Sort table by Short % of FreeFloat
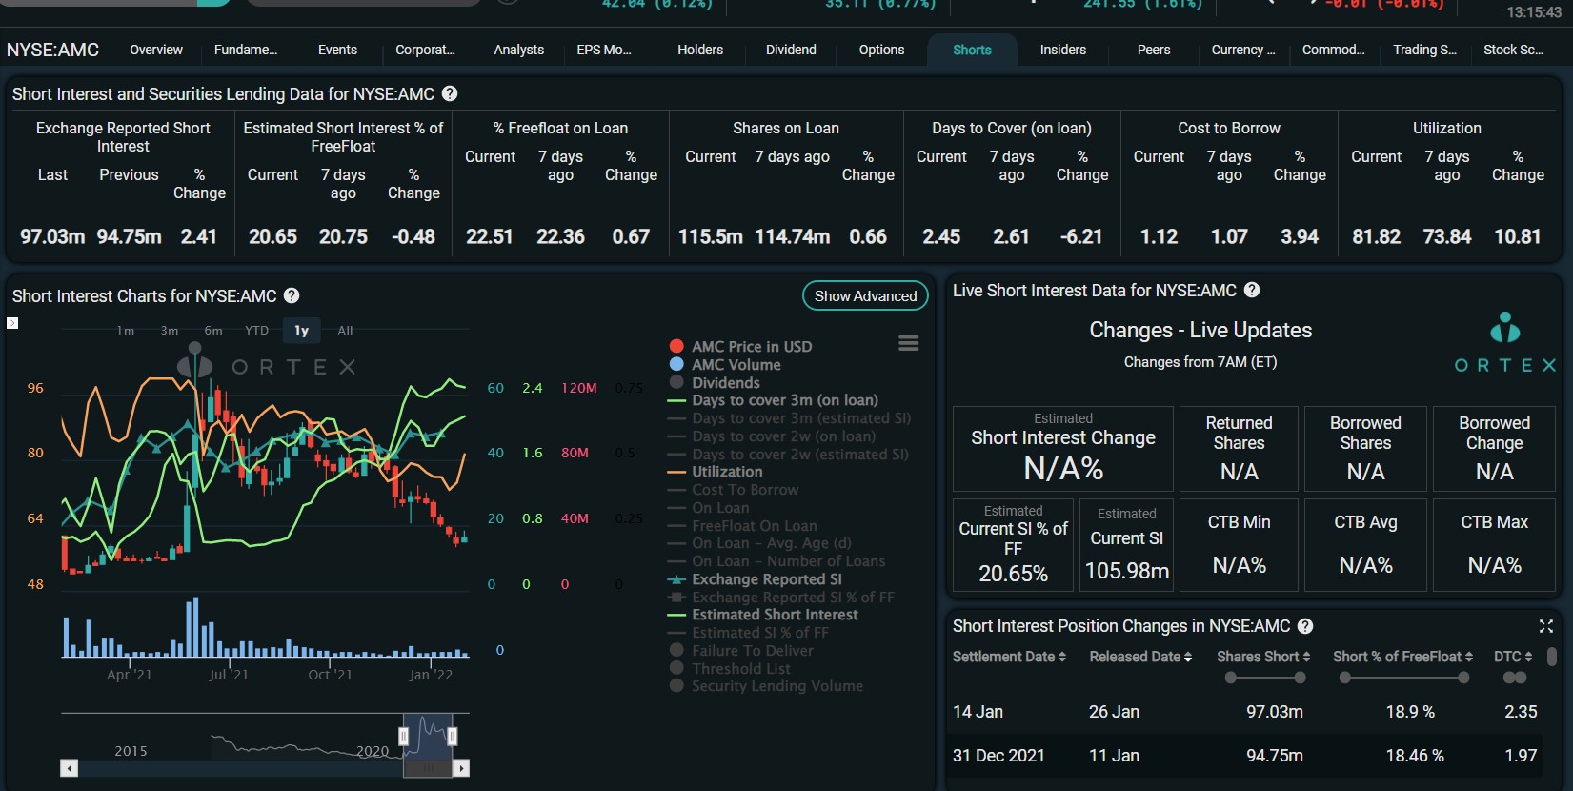The width and height of the screenshot is (1573, 791). pos(1402,657)
